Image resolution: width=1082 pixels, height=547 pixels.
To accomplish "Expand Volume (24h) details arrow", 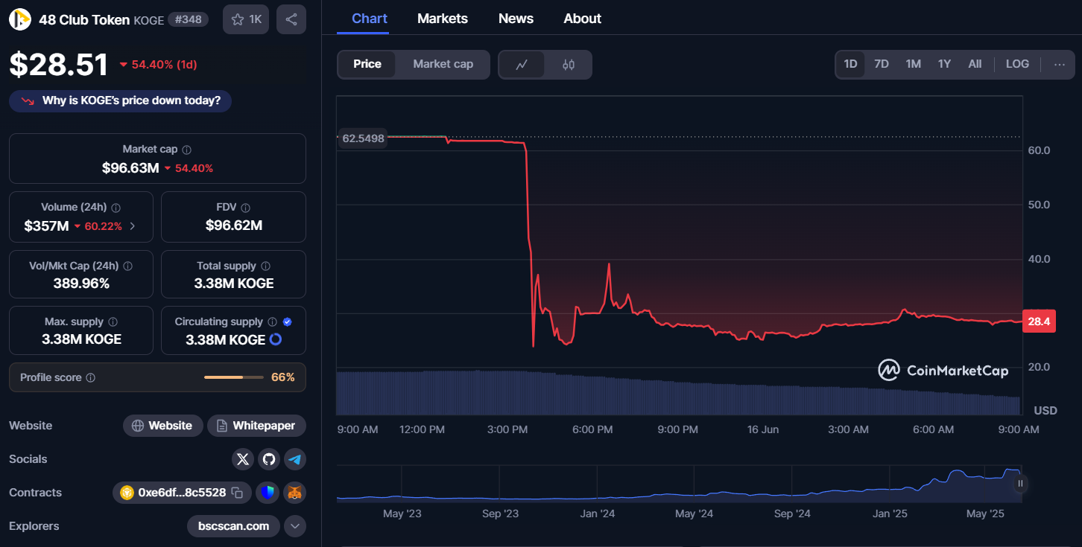I will pyautogui.click(x=133, y=226).
